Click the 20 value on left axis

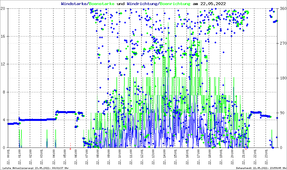pos(3,9)
